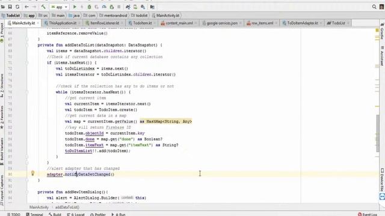Open the app run configuration dropdown

coord(59,7)
